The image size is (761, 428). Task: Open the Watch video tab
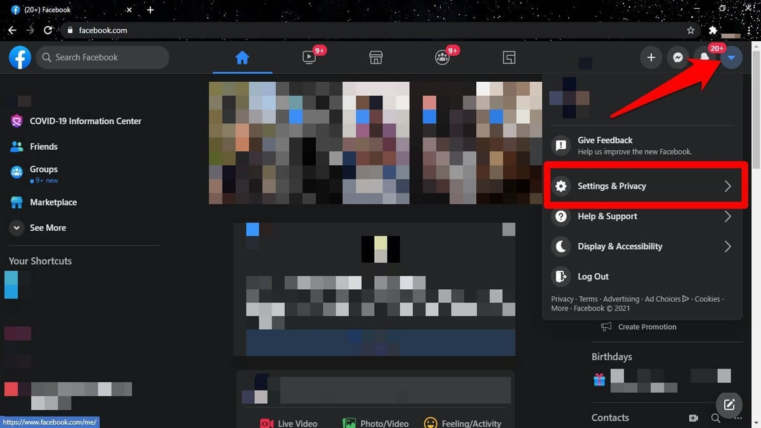309,58
